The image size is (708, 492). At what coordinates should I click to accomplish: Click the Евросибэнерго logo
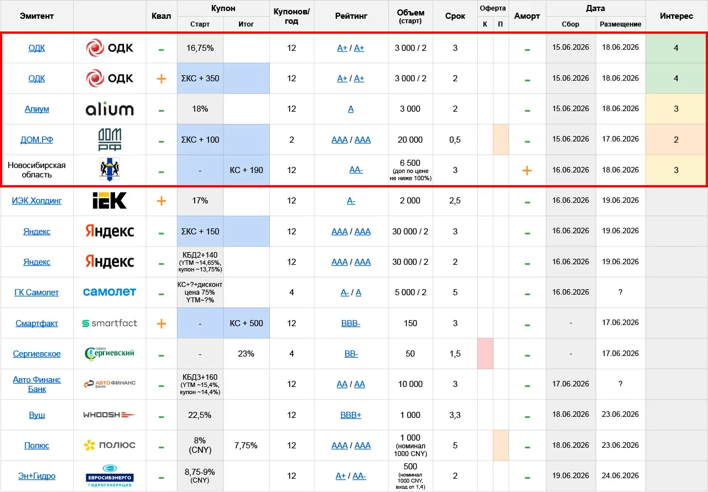tap(110, 476)
